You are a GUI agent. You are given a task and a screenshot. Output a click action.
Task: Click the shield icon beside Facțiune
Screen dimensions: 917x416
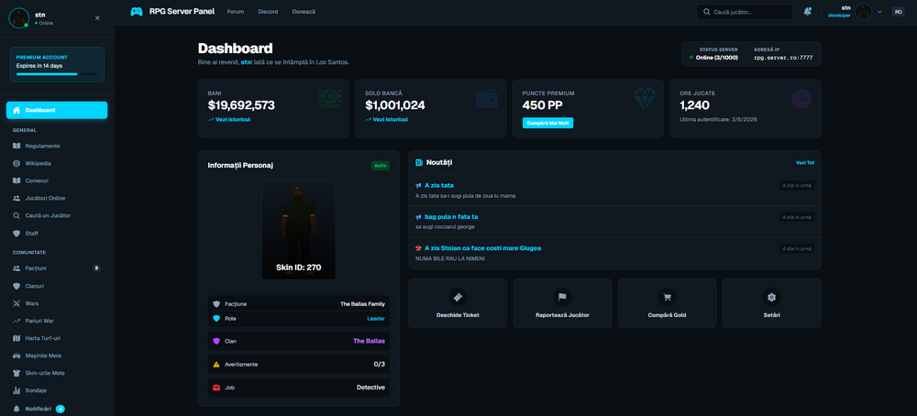click(x=216, y=304)
